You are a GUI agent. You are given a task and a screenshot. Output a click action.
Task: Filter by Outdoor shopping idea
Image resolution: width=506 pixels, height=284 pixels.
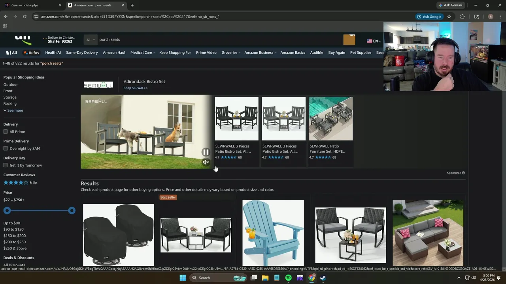(11, 84)
